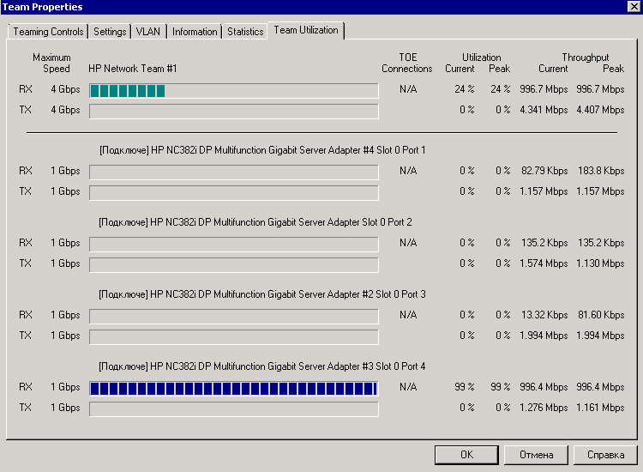This screenshot has width=643, height=472.
Task: Open the Settings tab
Action: tap(110, 32)
